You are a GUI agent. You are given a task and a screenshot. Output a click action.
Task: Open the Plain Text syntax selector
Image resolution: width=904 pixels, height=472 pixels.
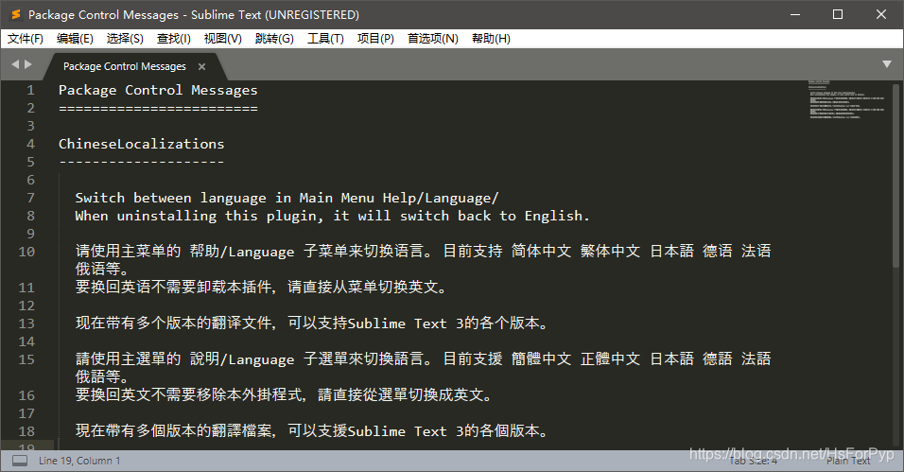coord(848,461)
